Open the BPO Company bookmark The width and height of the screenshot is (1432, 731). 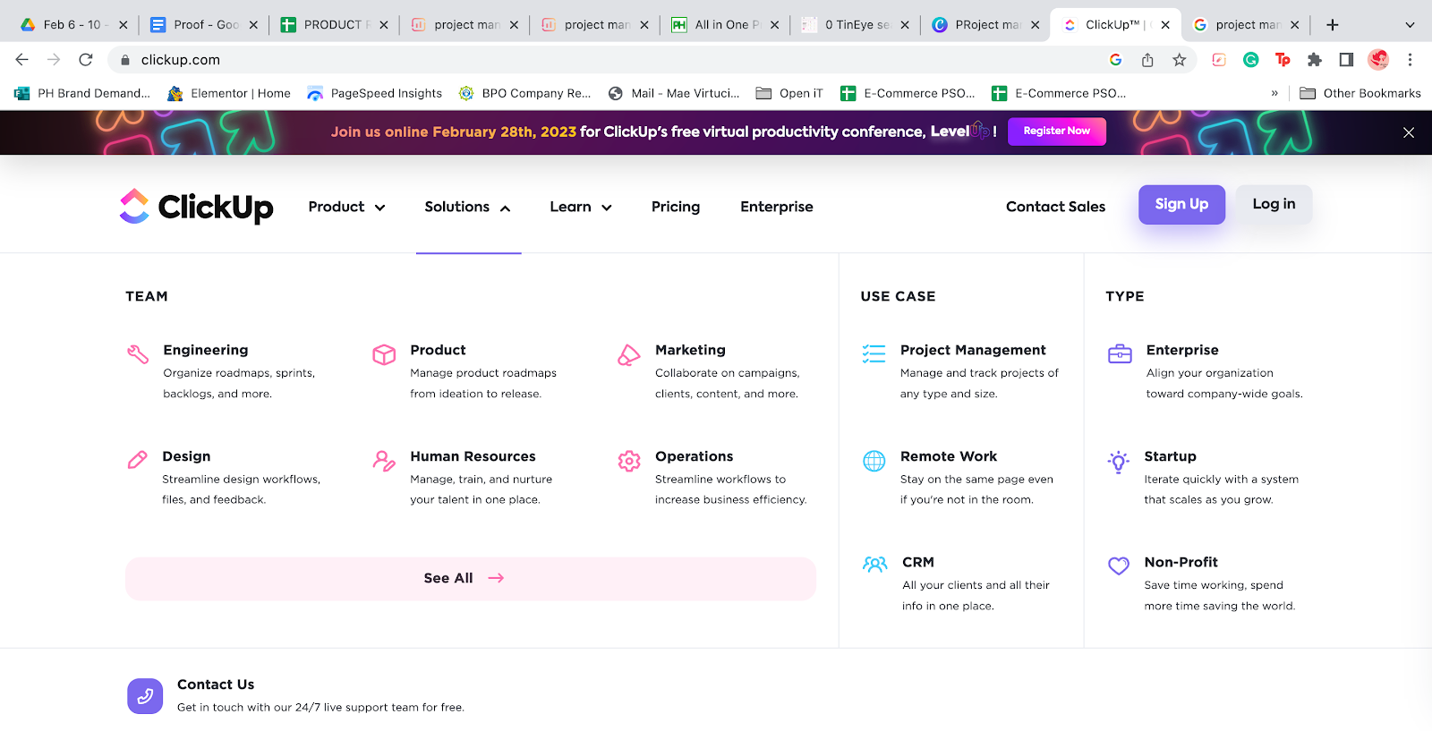(x=524, y=93)
